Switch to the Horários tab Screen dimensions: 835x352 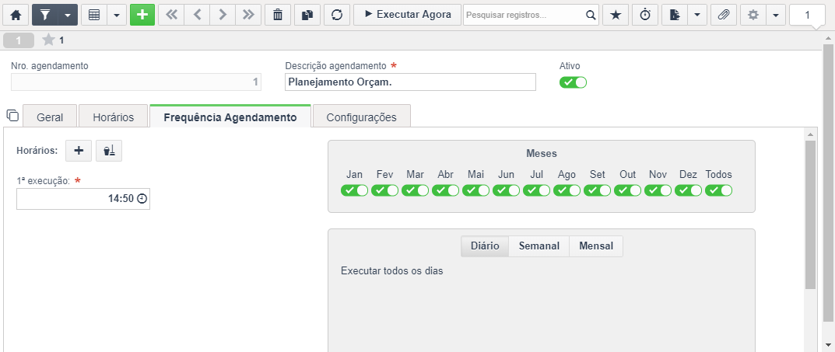coord(113,117)
